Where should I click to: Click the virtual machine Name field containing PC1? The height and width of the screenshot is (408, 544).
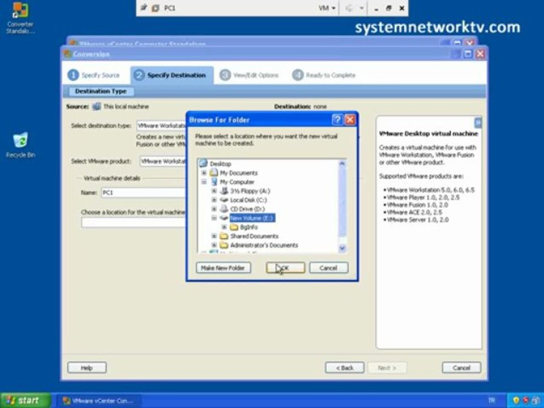click(x=144, y=193)
